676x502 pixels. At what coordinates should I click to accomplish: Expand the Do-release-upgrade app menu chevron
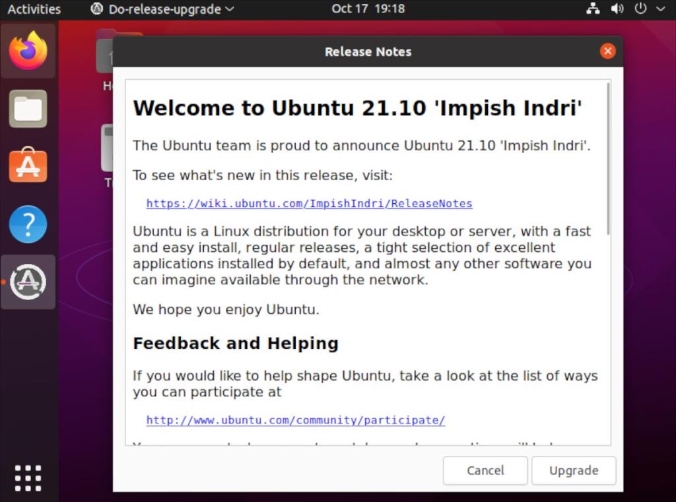[229, 9]
